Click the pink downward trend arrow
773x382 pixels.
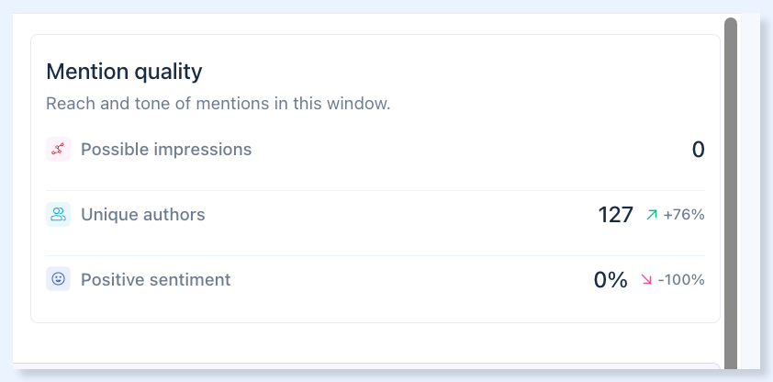click(646, 279)
